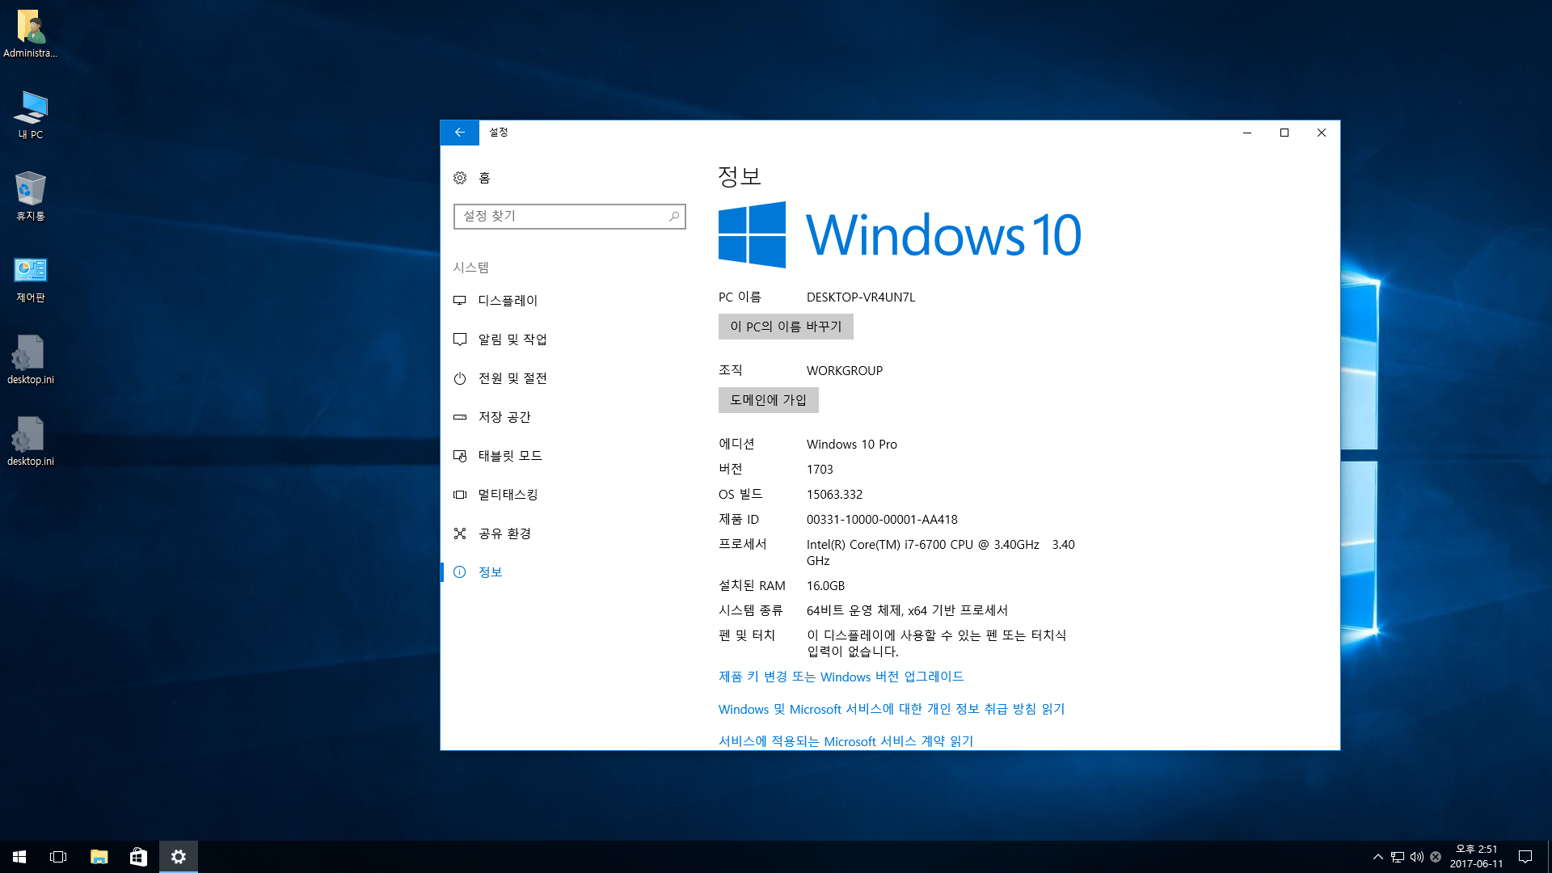Click the version value 1703
This screenshot has width=1552, height=873.
pos(820,470)
